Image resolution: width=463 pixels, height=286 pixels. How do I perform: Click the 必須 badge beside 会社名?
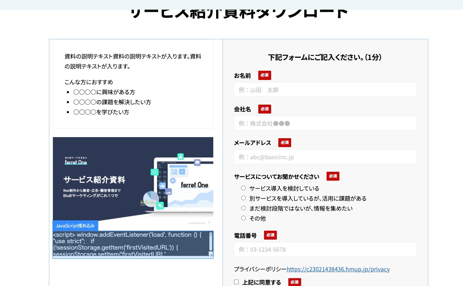click(265, 109)
